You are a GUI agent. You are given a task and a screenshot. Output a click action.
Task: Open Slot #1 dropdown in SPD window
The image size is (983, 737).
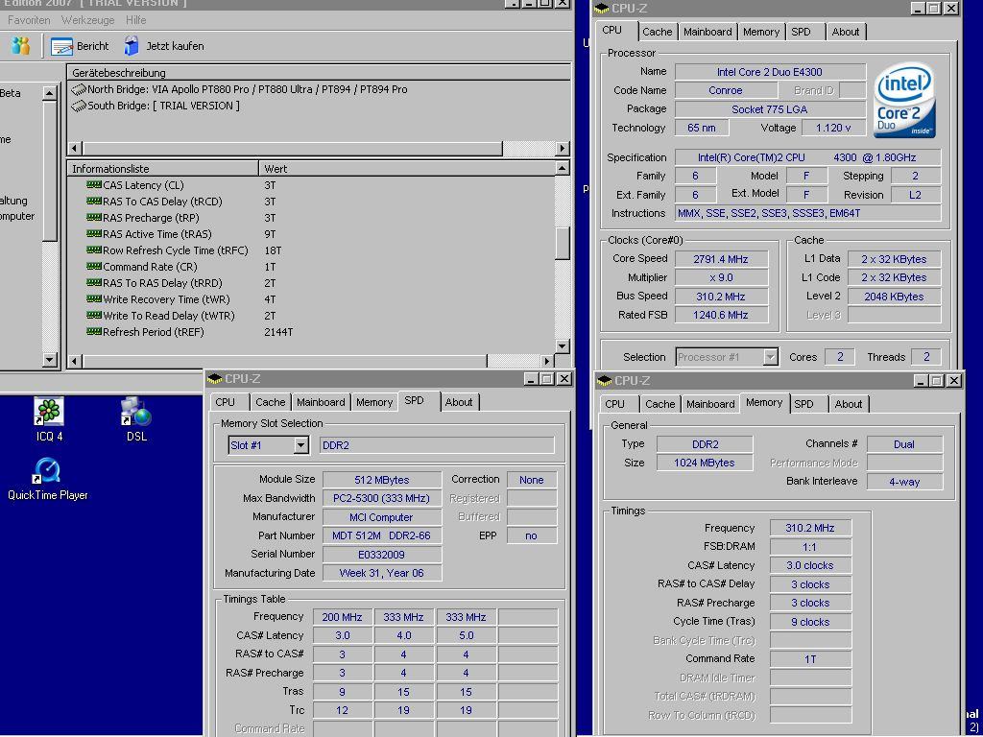tap(300, 445)
